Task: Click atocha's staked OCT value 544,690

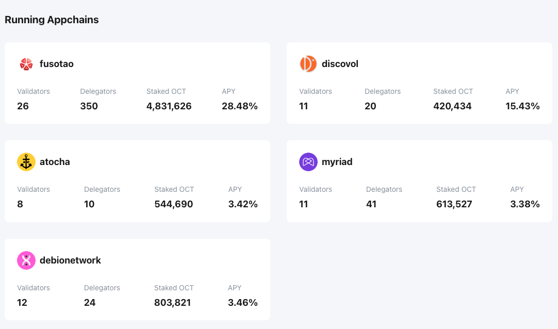Action: click(173, 204)
